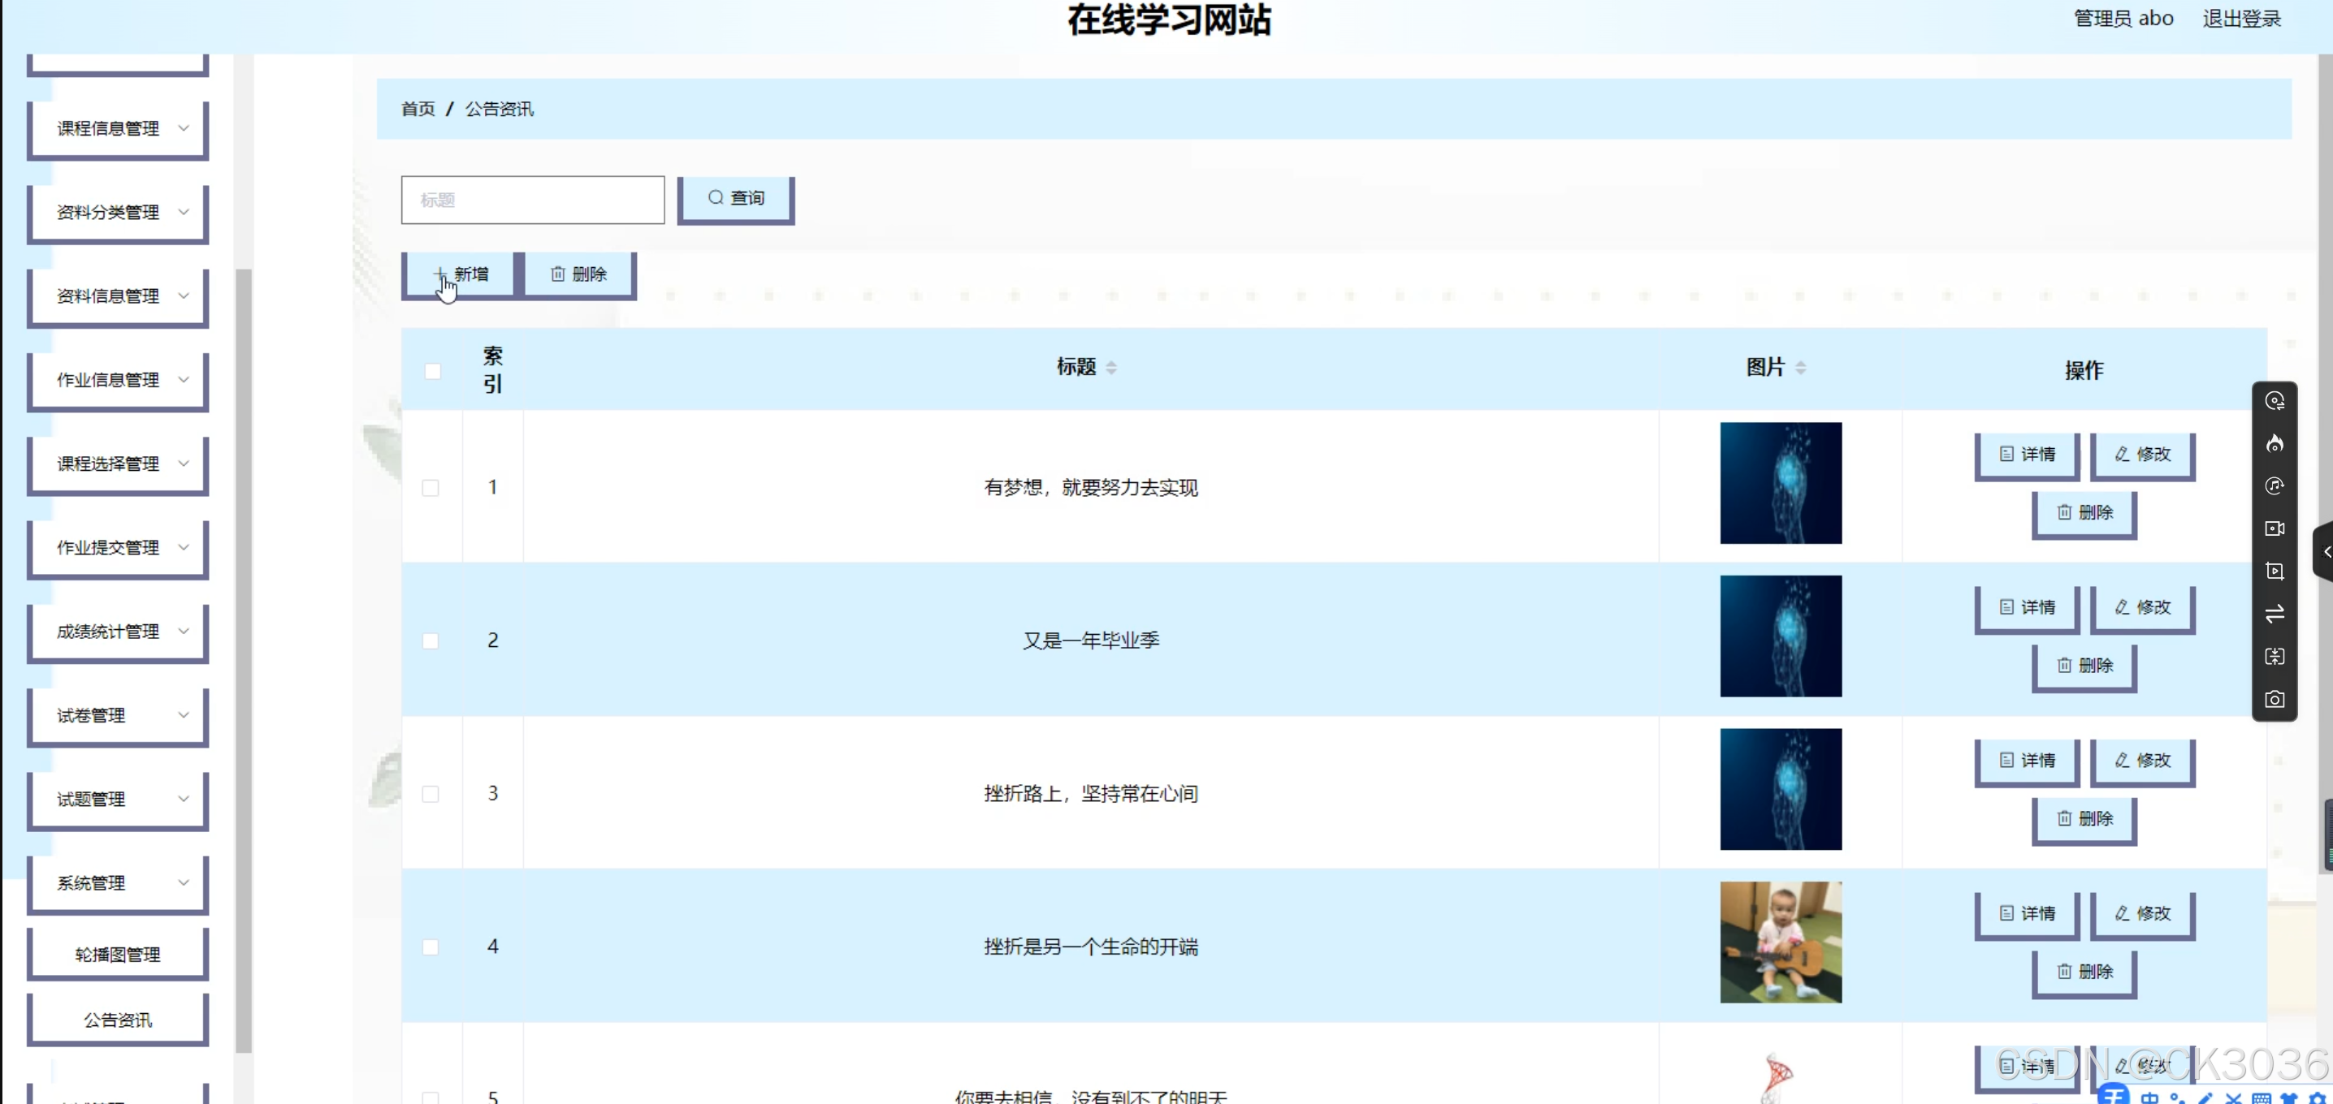This screenshot has height=1104, width=2333.
Task: Expand the 课程信息管理 sidebar menu
Action: click(118, 128)
